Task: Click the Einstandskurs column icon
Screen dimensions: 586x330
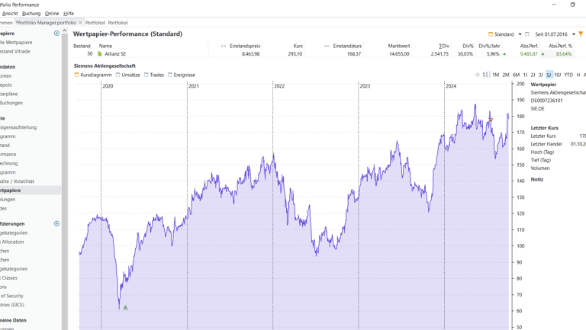Action: point(327,46)
